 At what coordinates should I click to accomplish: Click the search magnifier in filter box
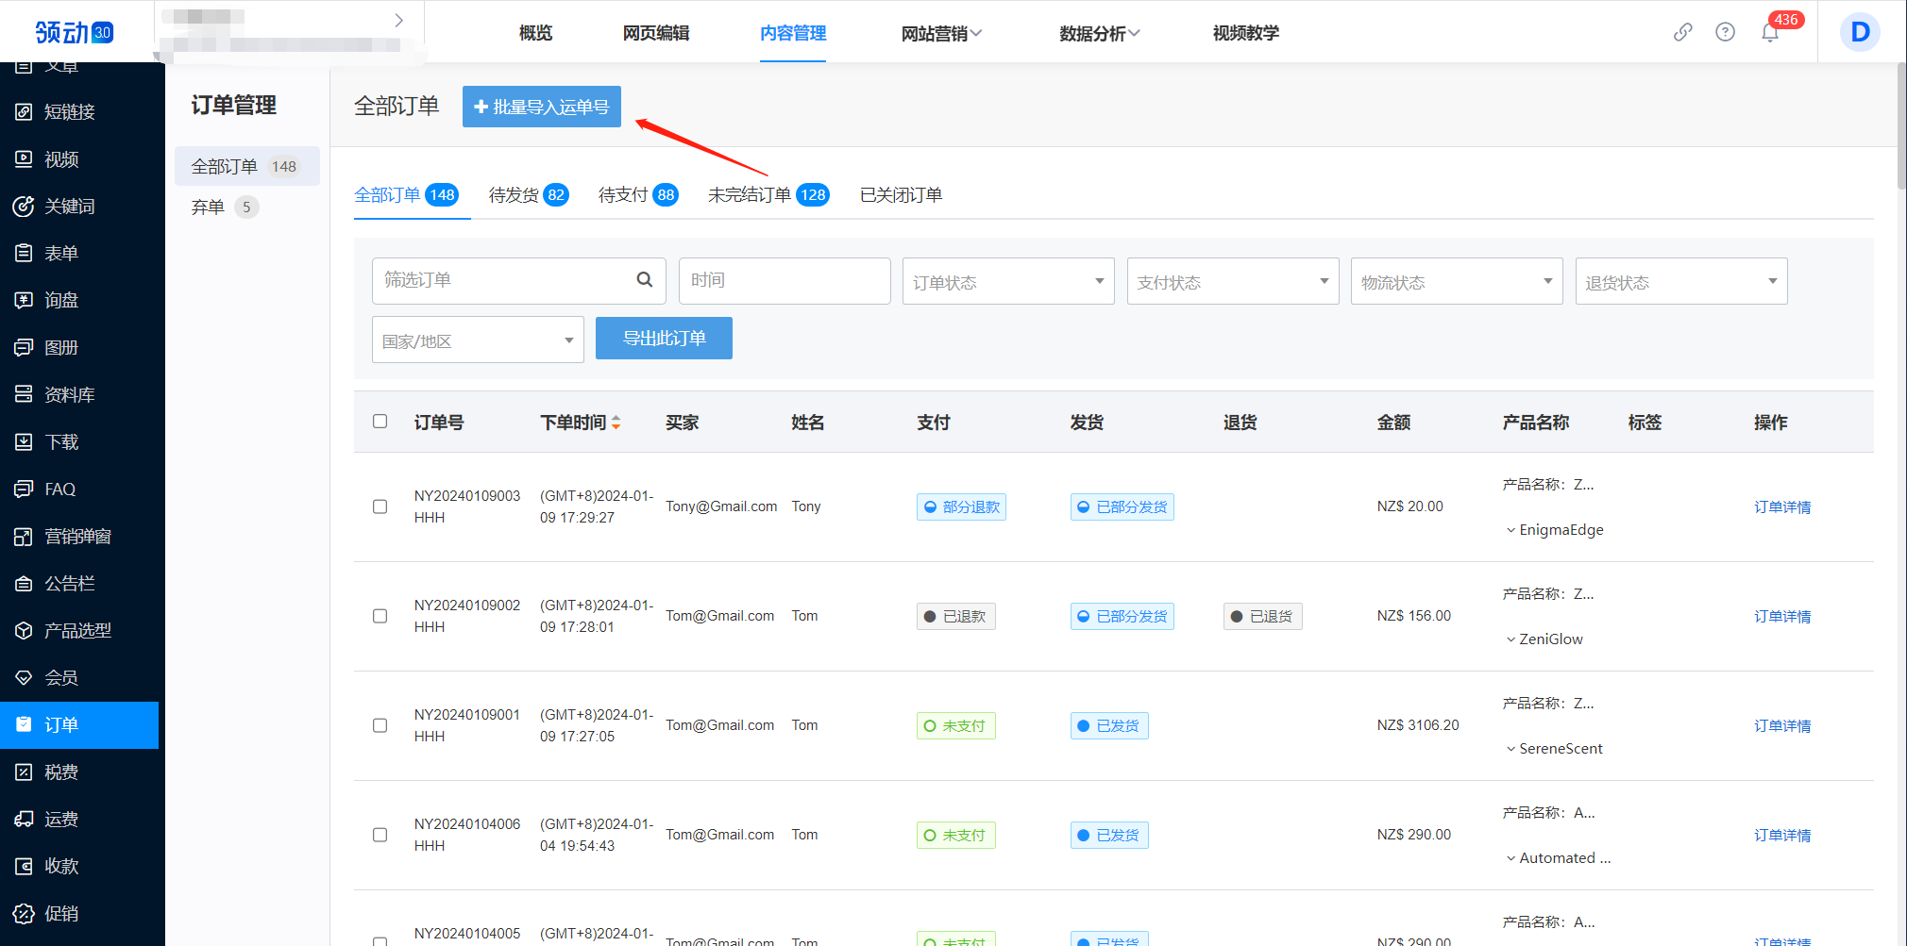tap(645, 280)
